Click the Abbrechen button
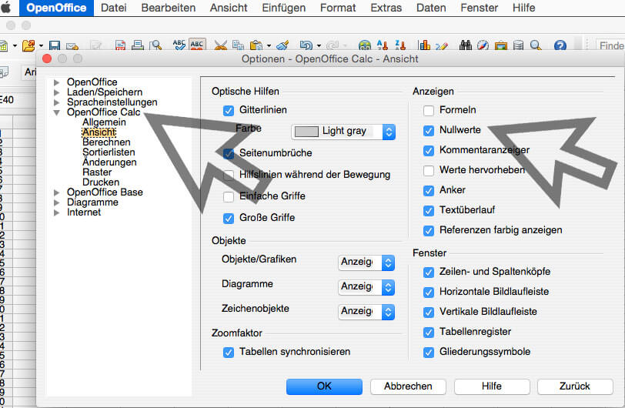Image resolution: width=625 pixels, height=408 pixels. coord(408,386)
